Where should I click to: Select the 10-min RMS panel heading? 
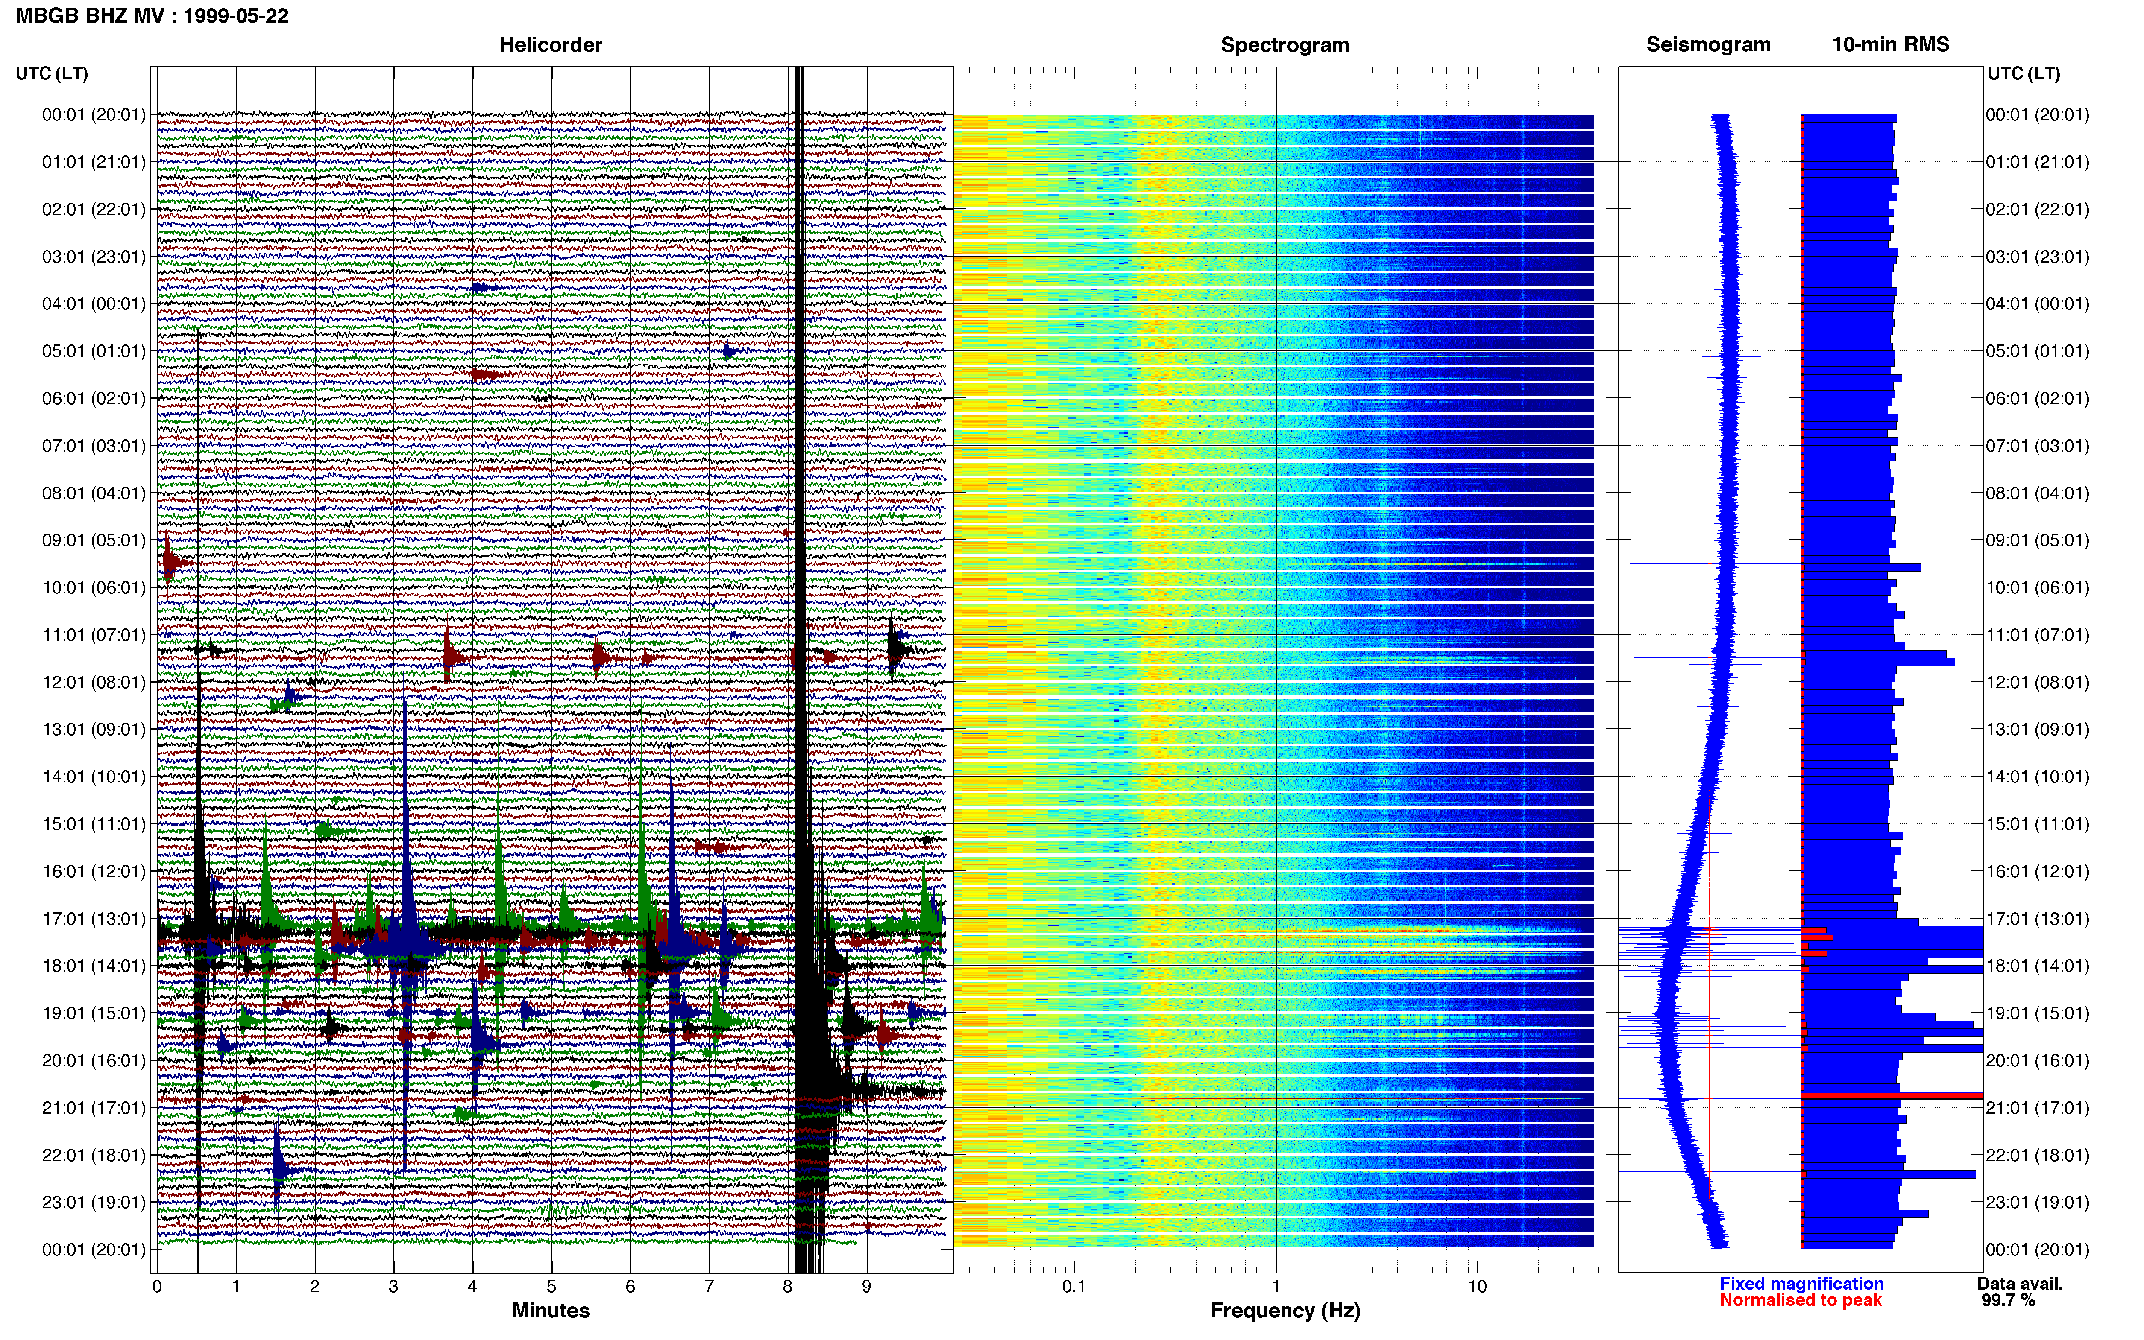coord(1891,45)
